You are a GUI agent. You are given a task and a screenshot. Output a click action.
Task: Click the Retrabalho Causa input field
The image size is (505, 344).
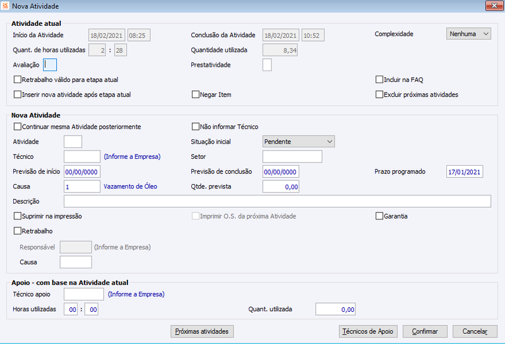point(76,262)
